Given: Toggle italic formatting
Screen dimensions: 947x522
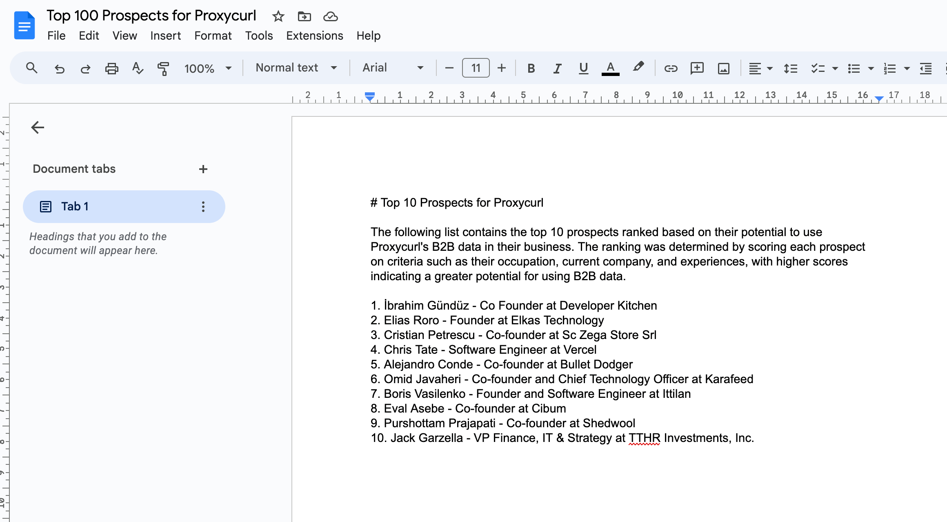Looking at the screenshot, I should click(x=557, y=68).
